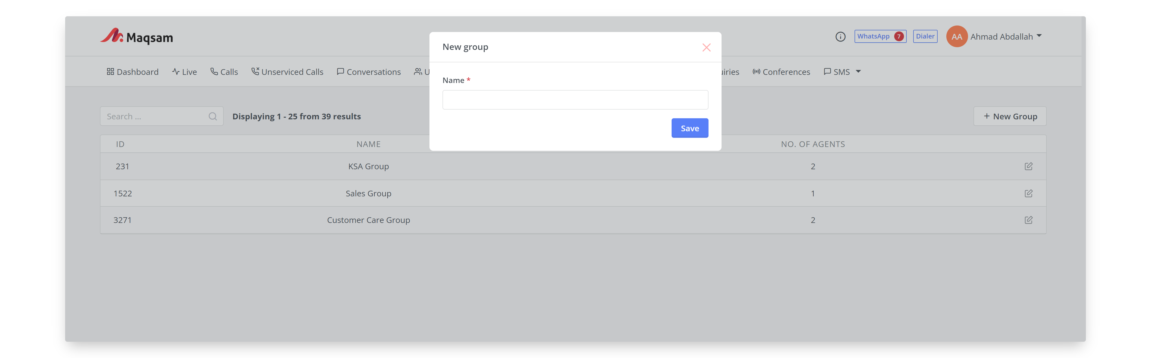Edit the KSA Group row
The image size is (1151, 358).
1028,167
